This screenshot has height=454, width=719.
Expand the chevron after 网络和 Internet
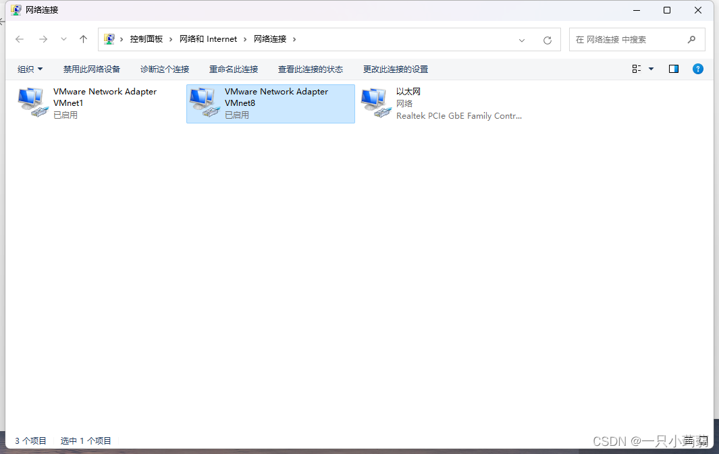coord(245,39)
